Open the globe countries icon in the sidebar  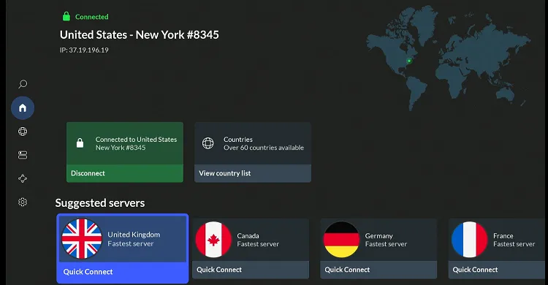[23, 131]
